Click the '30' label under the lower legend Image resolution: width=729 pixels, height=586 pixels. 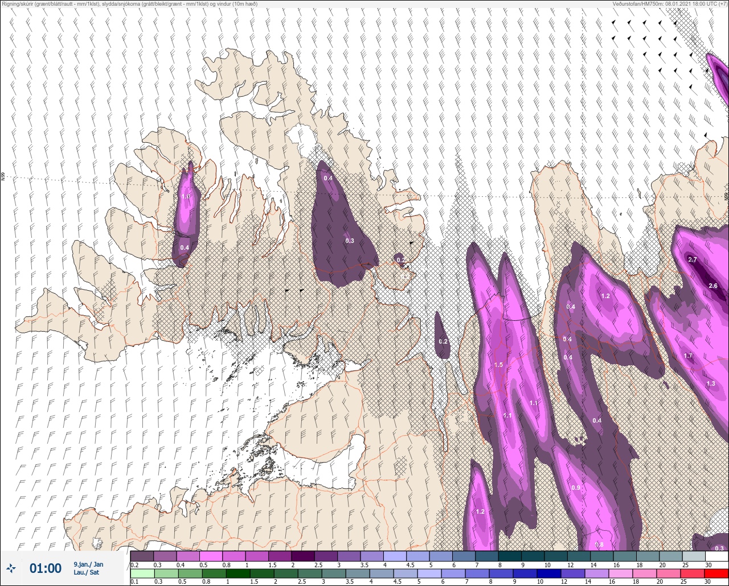[x=708, y=582]
